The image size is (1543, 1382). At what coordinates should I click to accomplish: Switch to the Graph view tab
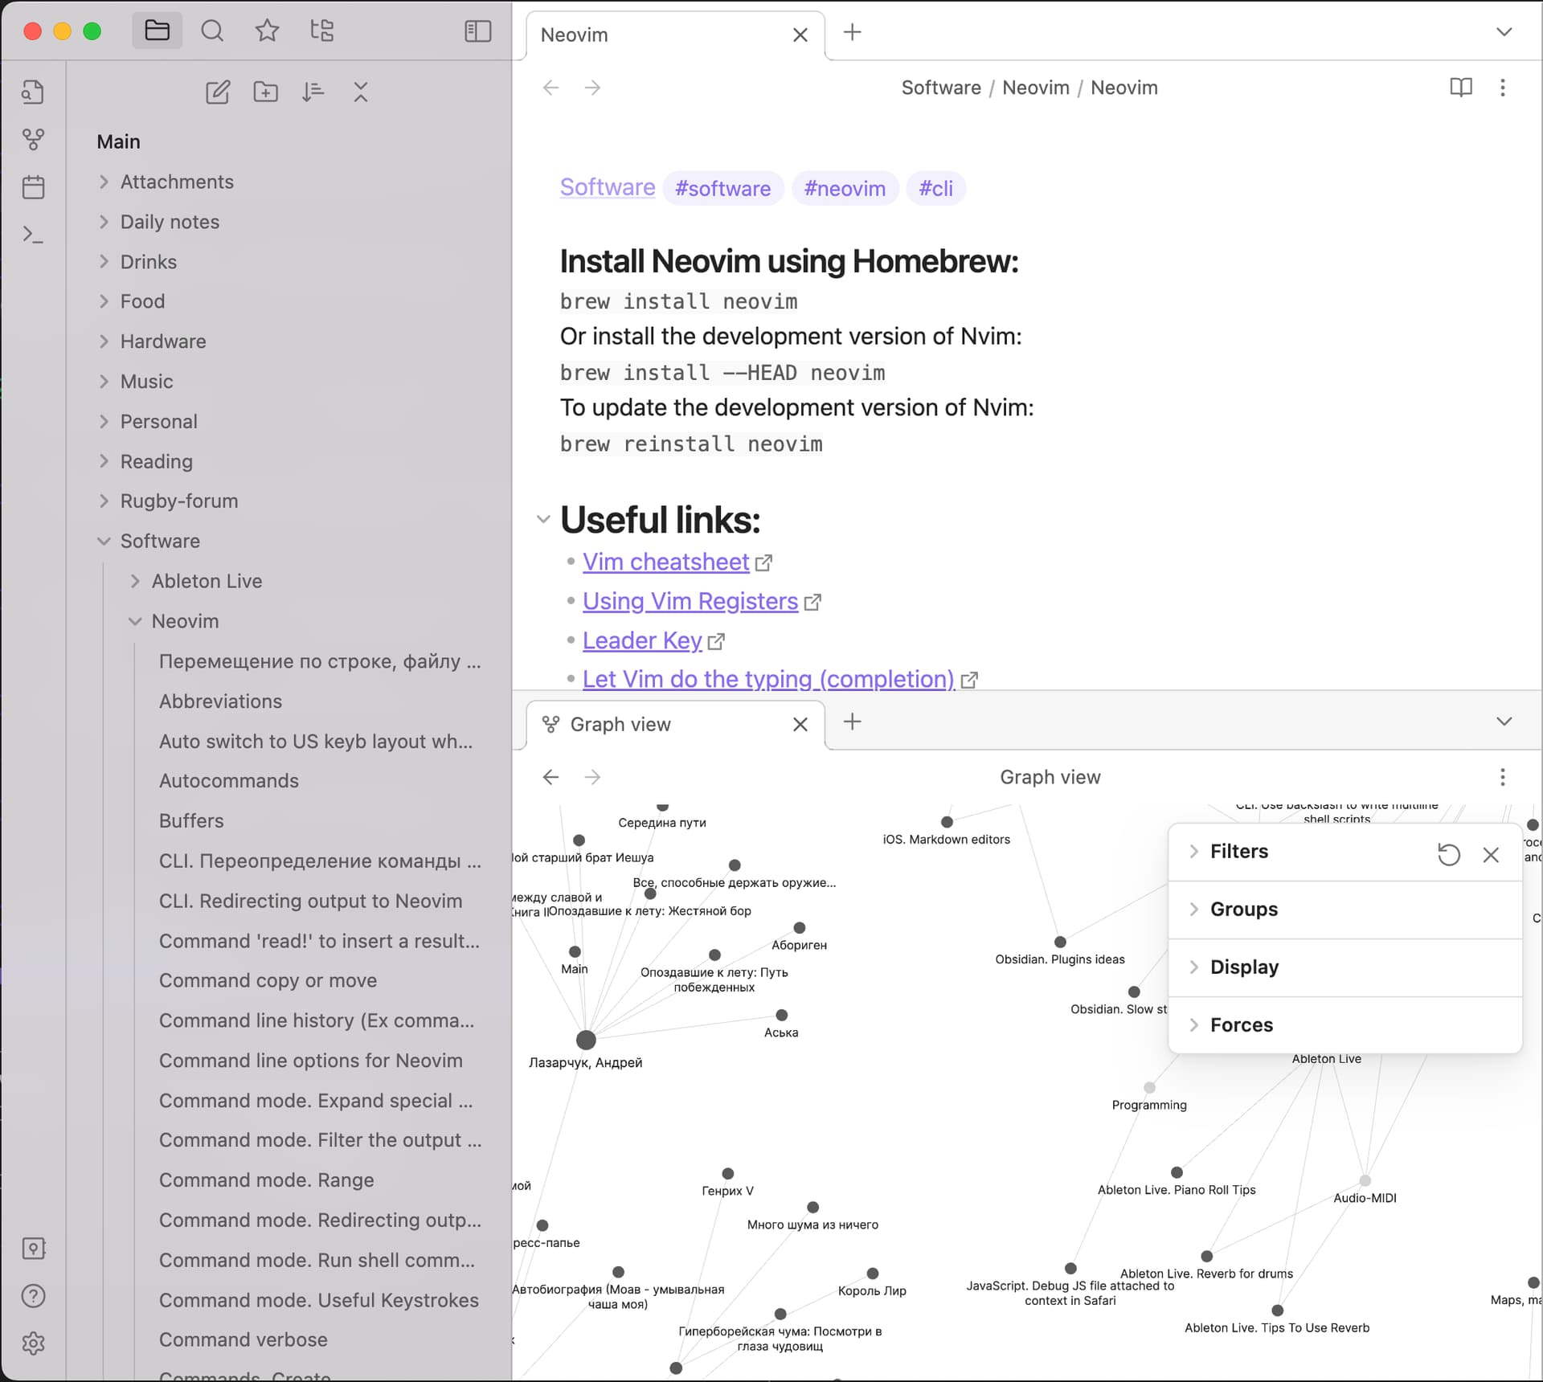tap(619, 724)
